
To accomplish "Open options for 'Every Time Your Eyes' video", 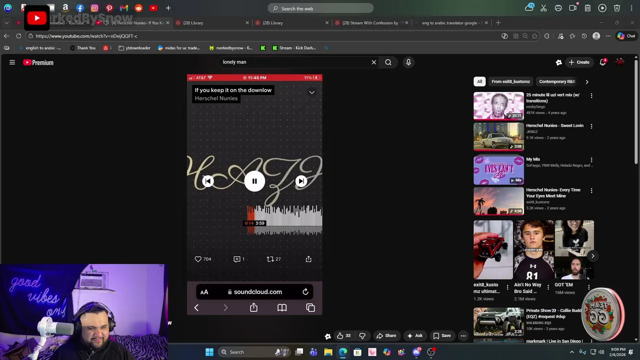I will (x=591, y=191).
